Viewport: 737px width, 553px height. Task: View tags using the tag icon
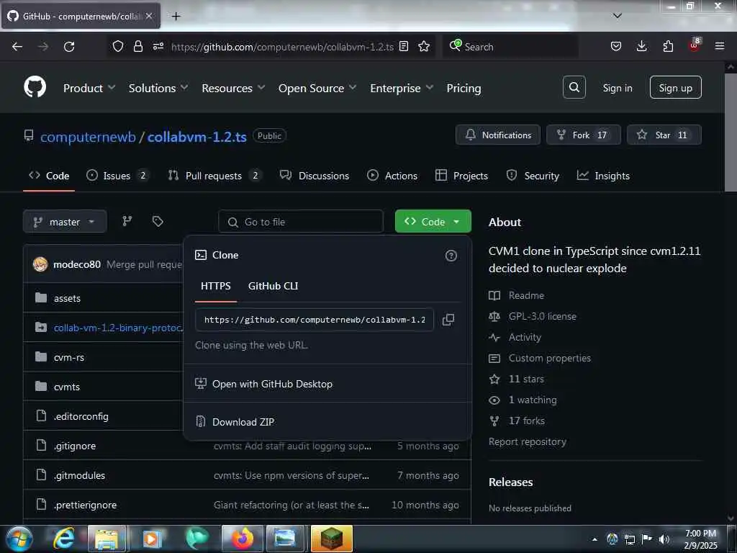coord(158,221)
